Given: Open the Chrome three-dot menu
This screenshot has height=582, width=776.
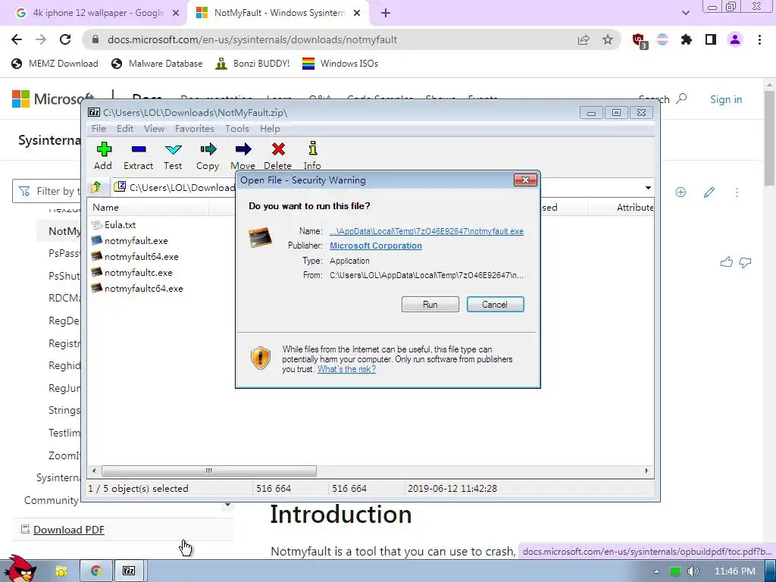Looking at the screenshot, I should tap(759, 39).
